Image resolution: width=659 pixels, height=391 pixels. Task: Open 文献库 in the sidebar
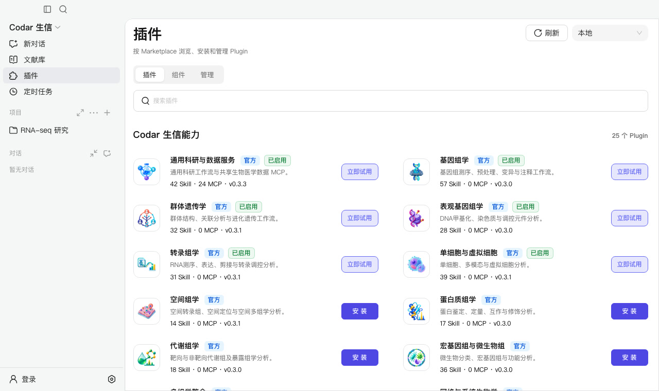click(x=62, y=60)
